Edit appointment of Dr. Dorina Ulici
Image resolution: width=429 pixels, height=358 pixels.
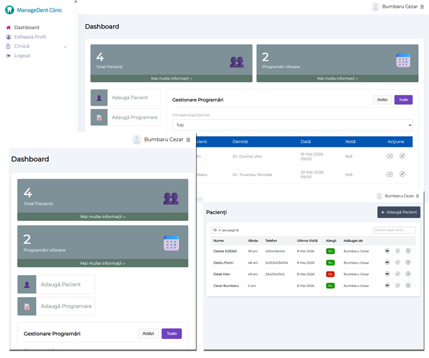point(402,156)
